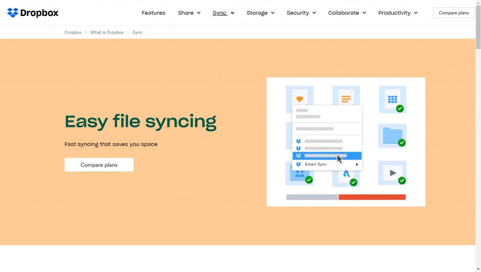Expand the Storage dropdown chevron
This screenshot has height=272, width=481.
tap(272, 13)
